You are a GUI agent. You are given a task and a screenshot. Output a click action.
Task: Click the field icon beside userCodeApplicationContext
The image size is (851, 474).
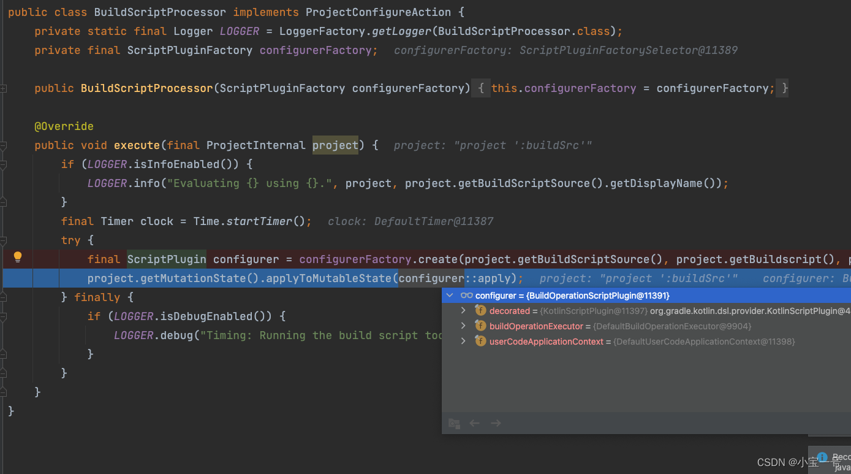tap(481, 342)
